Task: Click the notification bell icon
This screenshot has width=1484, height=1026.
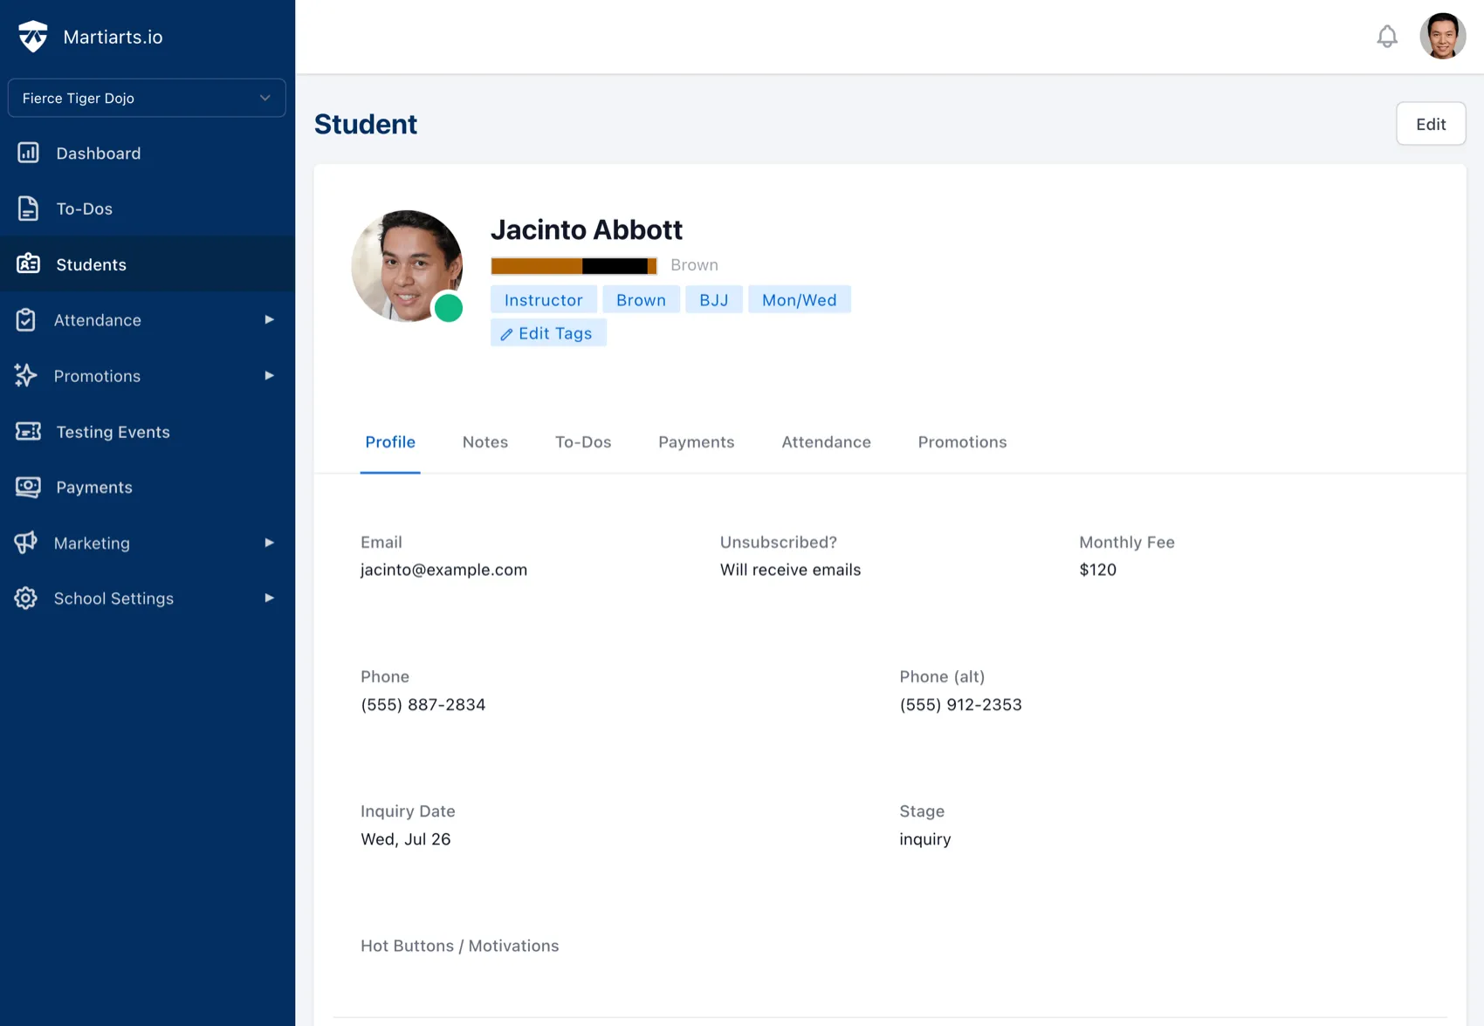Action: (1387, 37)
